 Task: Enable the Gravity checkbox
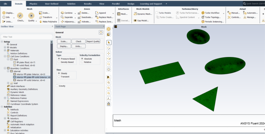pyautogui.click(x=57, y=86)
